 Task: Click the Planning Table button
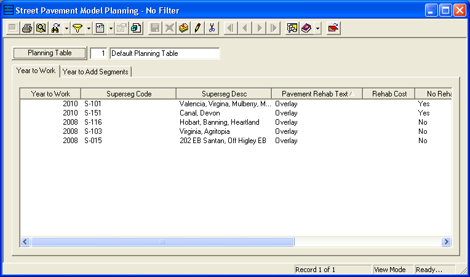tap(49, 53)
